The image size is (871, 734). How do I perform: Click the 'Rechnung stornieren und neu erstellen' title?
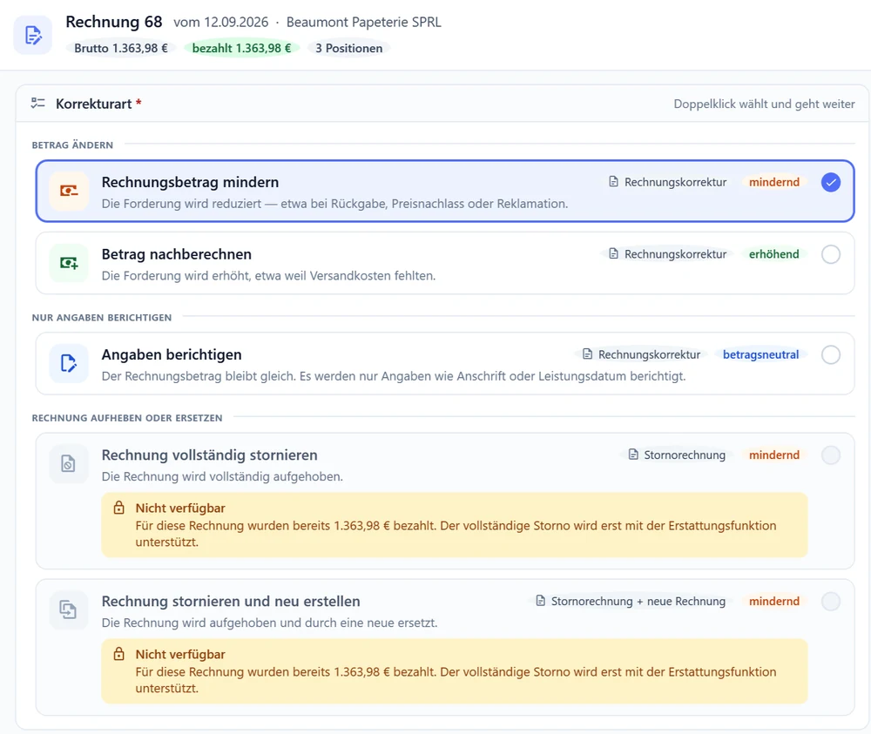[x=231, y=602]
